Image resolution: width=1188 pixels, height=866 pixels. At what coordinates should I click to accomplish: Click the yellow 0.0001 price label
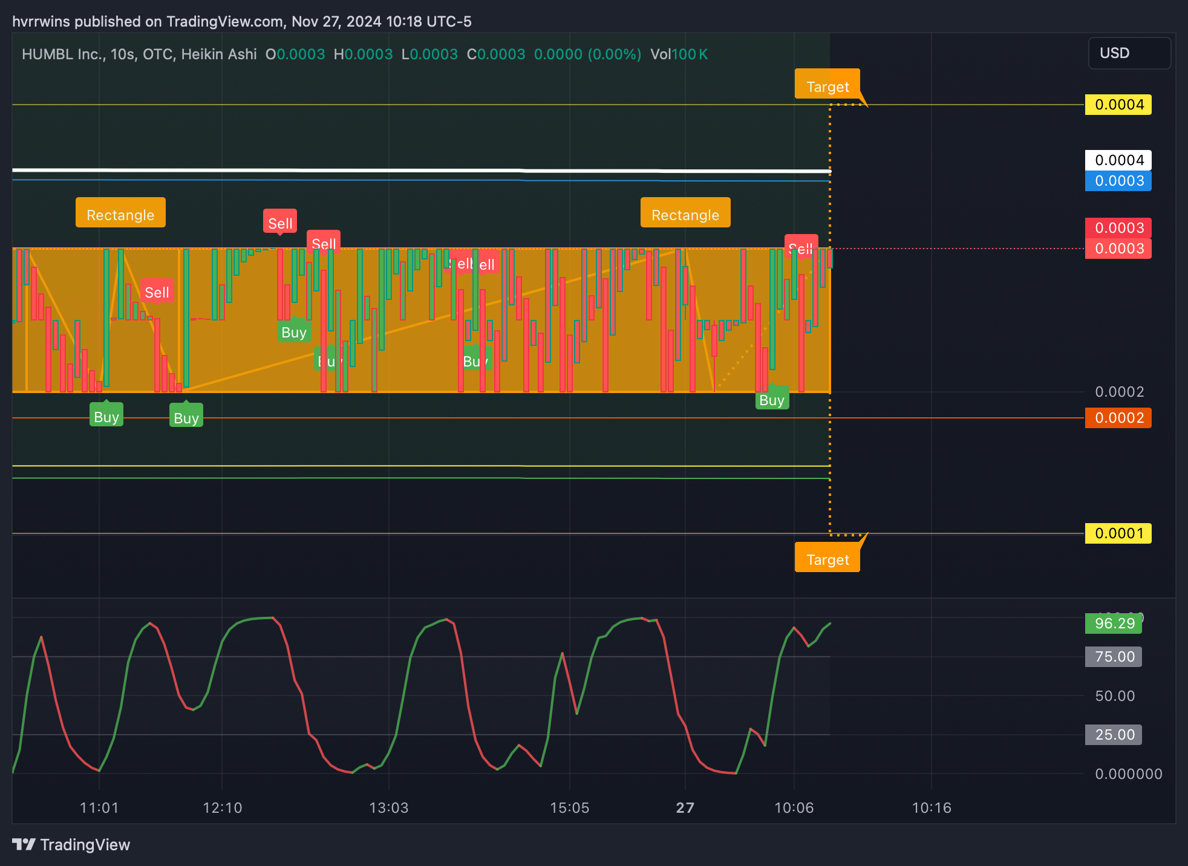coord(1118,533)
